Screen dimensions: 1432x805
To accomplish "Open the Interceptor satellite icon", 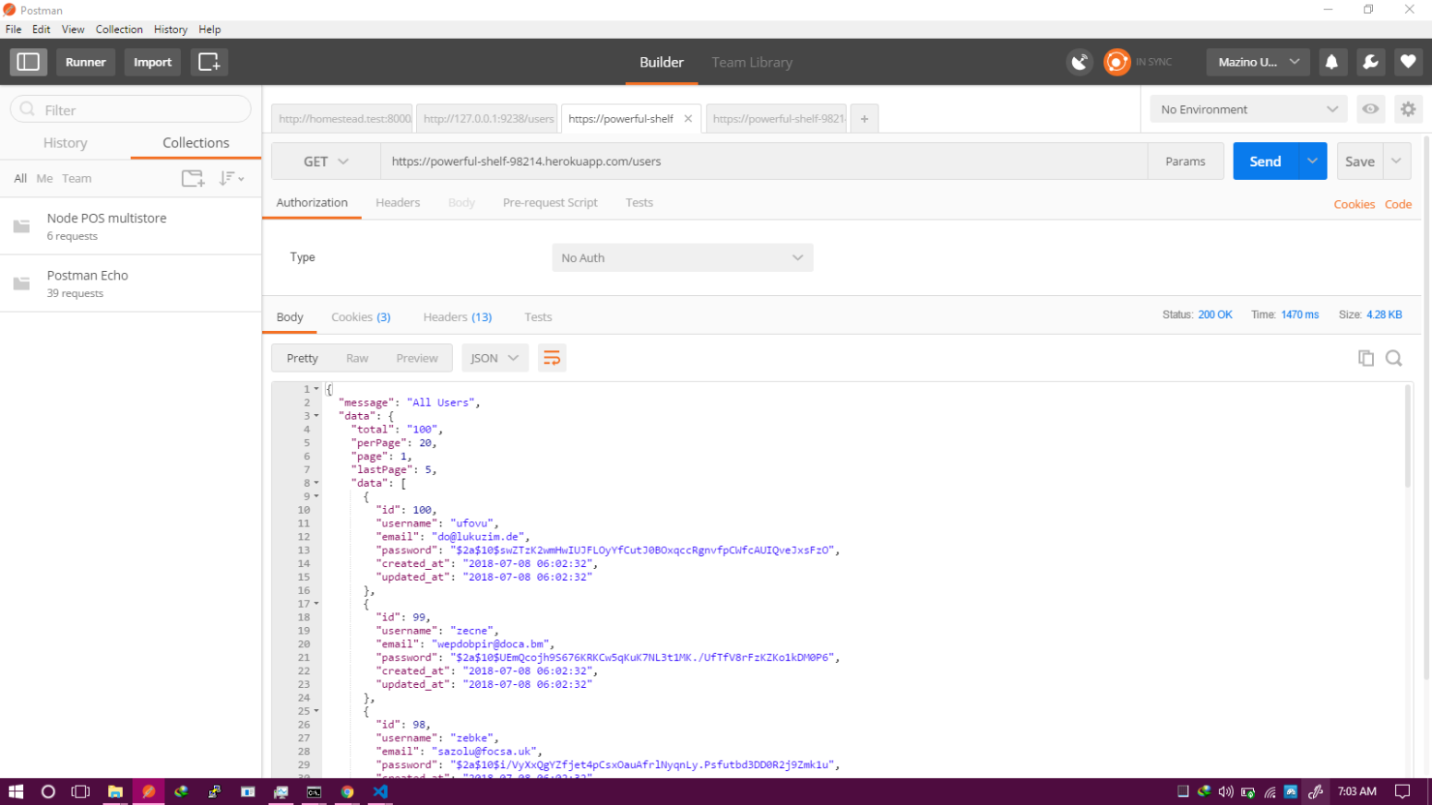I will click(x=1080, y=62).
